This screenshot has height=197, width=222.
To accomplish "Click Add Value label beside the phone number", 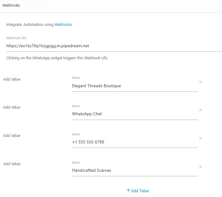I will 12,136.
